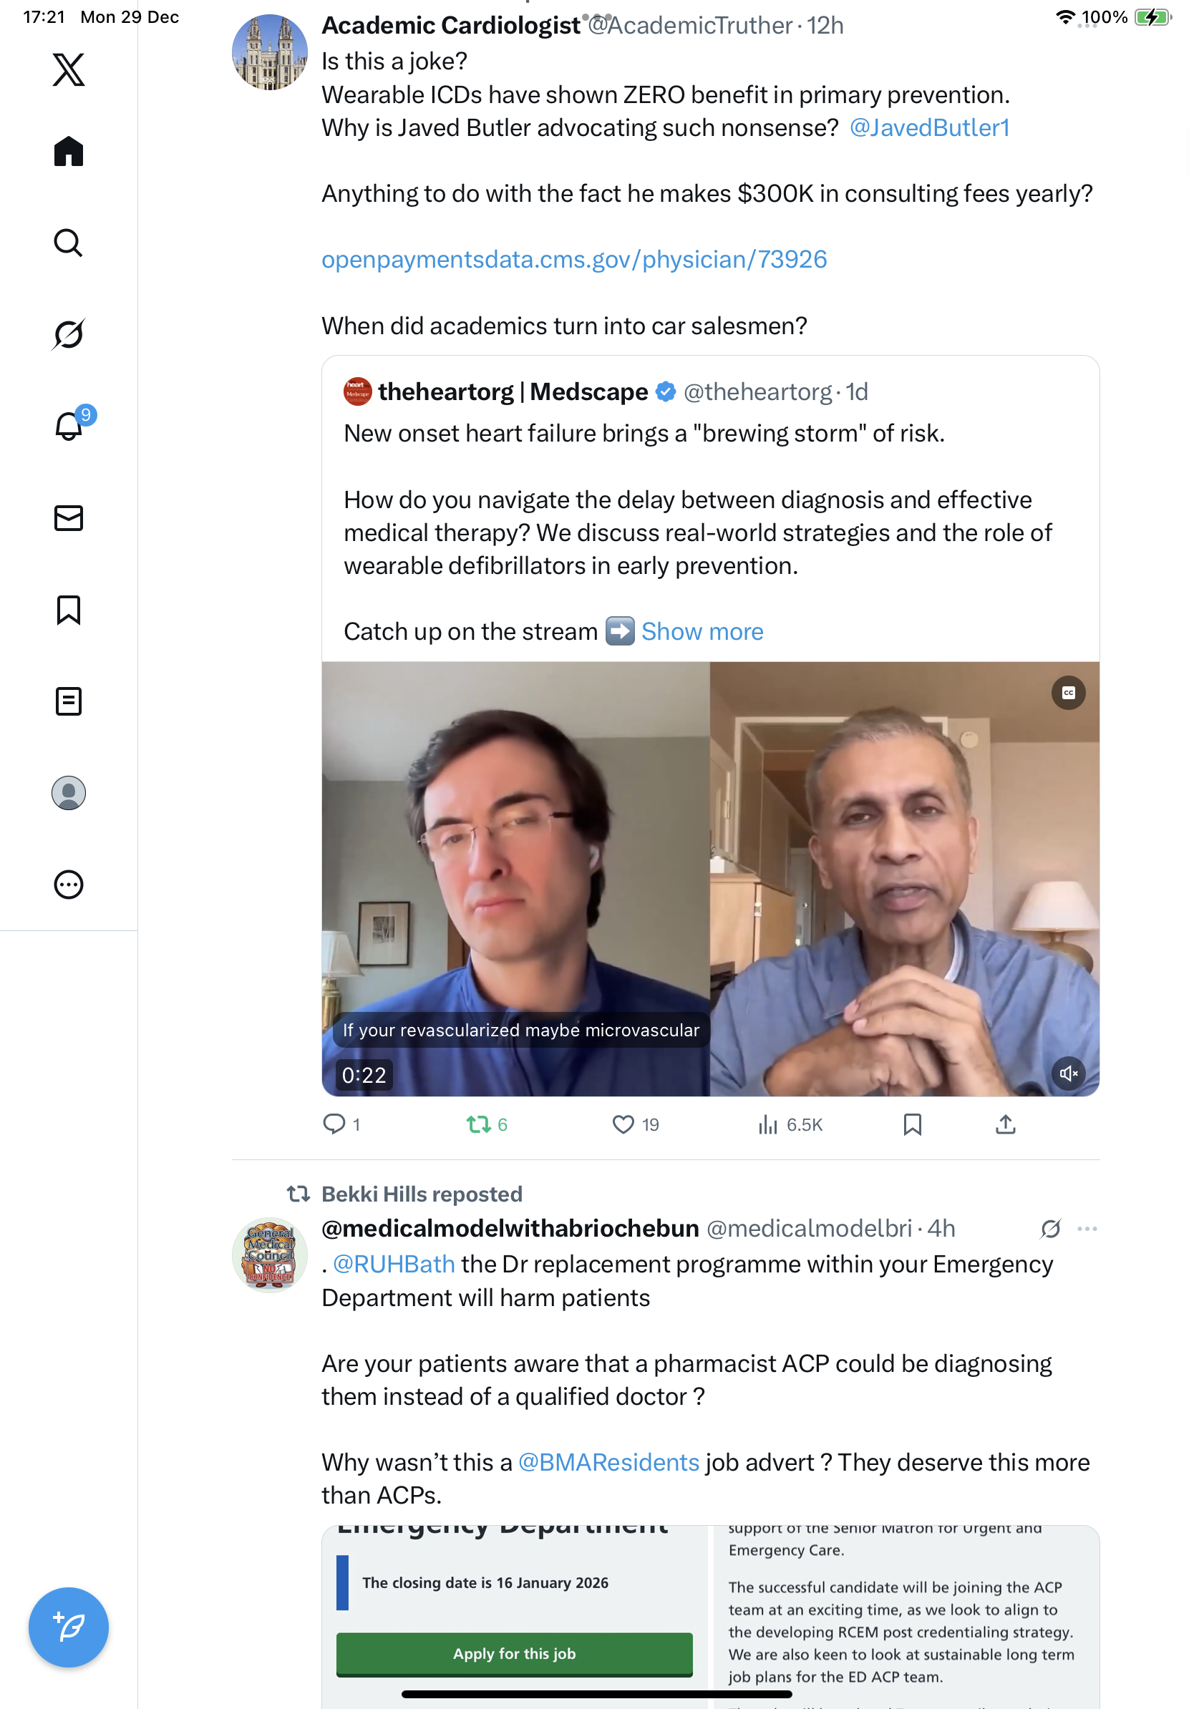The height and width of the screenshot is (1709, 1194).
Task: Compose a new post
Action: click(69, 1627)
